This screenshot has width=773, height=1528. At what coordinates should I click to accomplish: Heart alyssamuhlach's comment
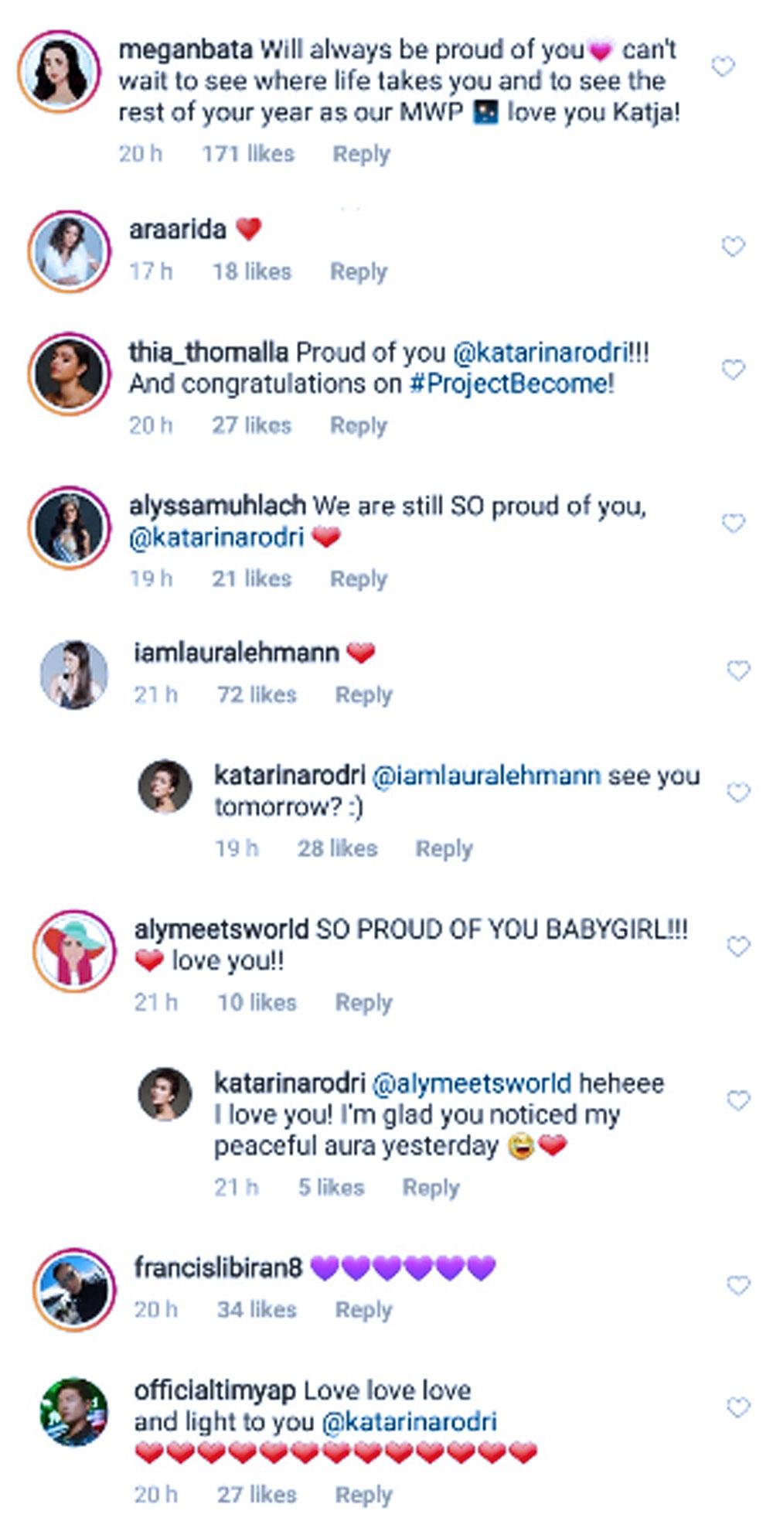[732, 524]
